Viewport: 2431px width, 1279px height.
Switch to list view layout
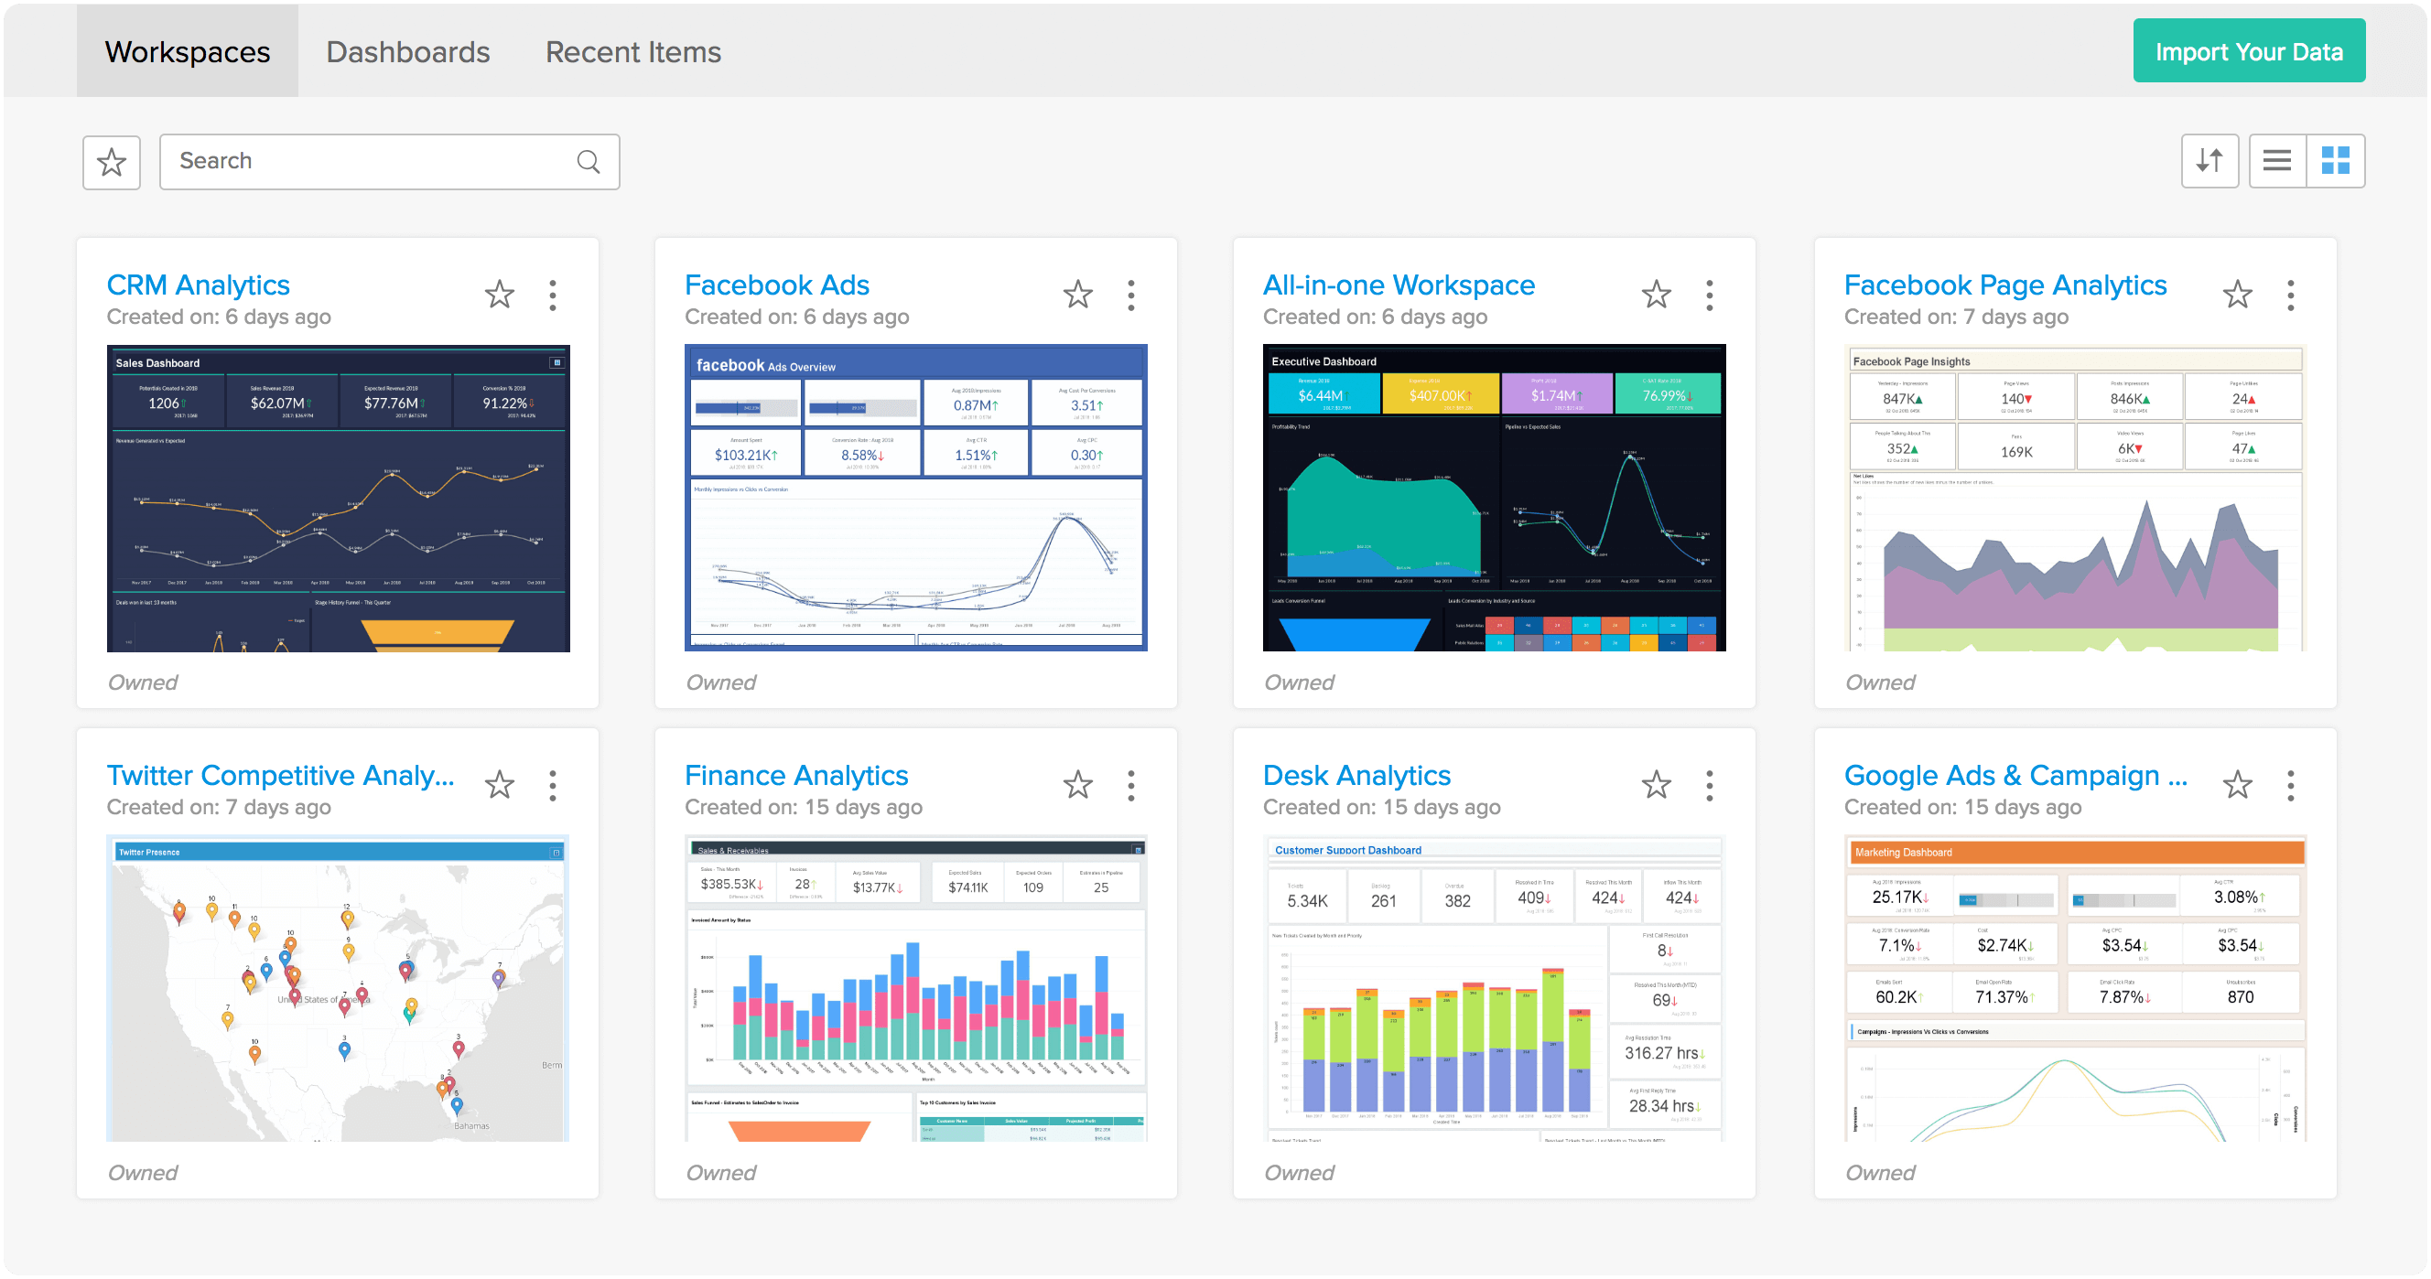click(2277, 160)
